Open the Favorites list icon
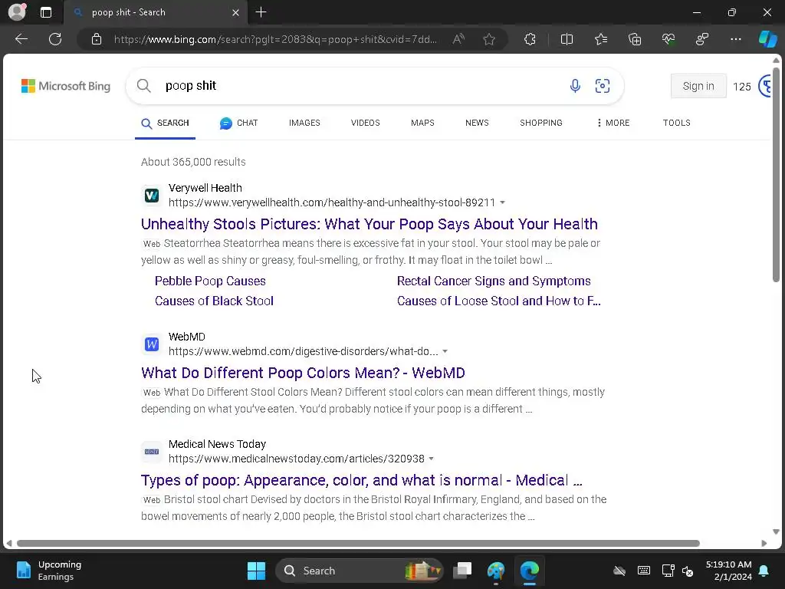The height and width of the screenshot is (589, 785). pyautogui.click(x=601, y=39)
